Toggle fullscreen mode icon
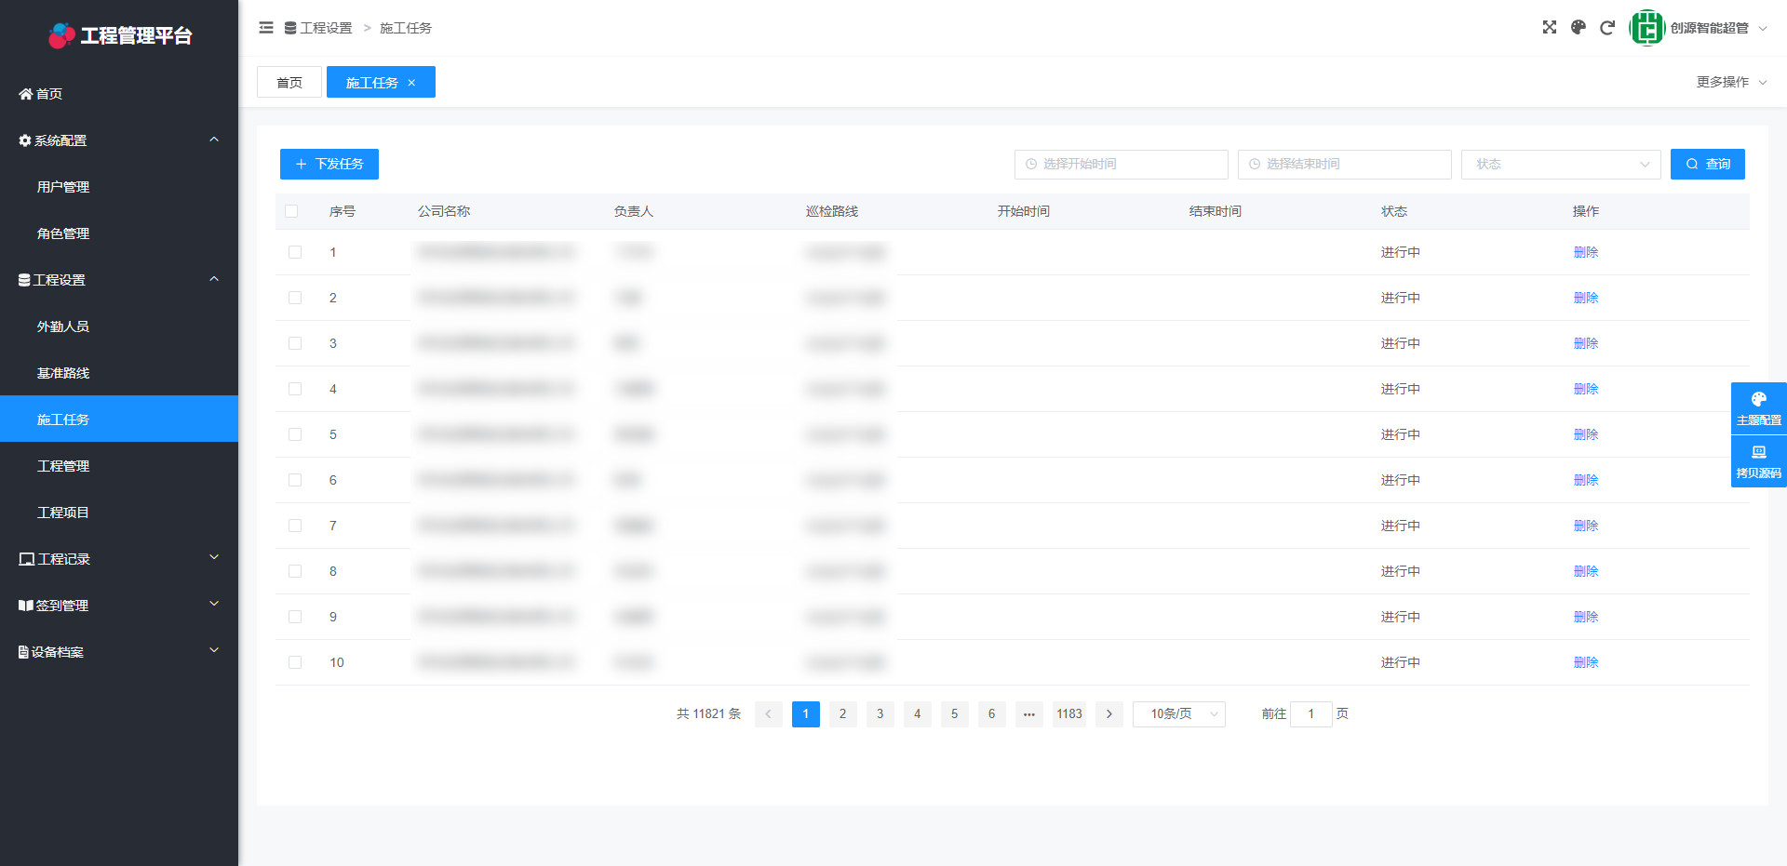Screen dimensions: 1787x866 pyautogui.click(x=1549, y=28)
